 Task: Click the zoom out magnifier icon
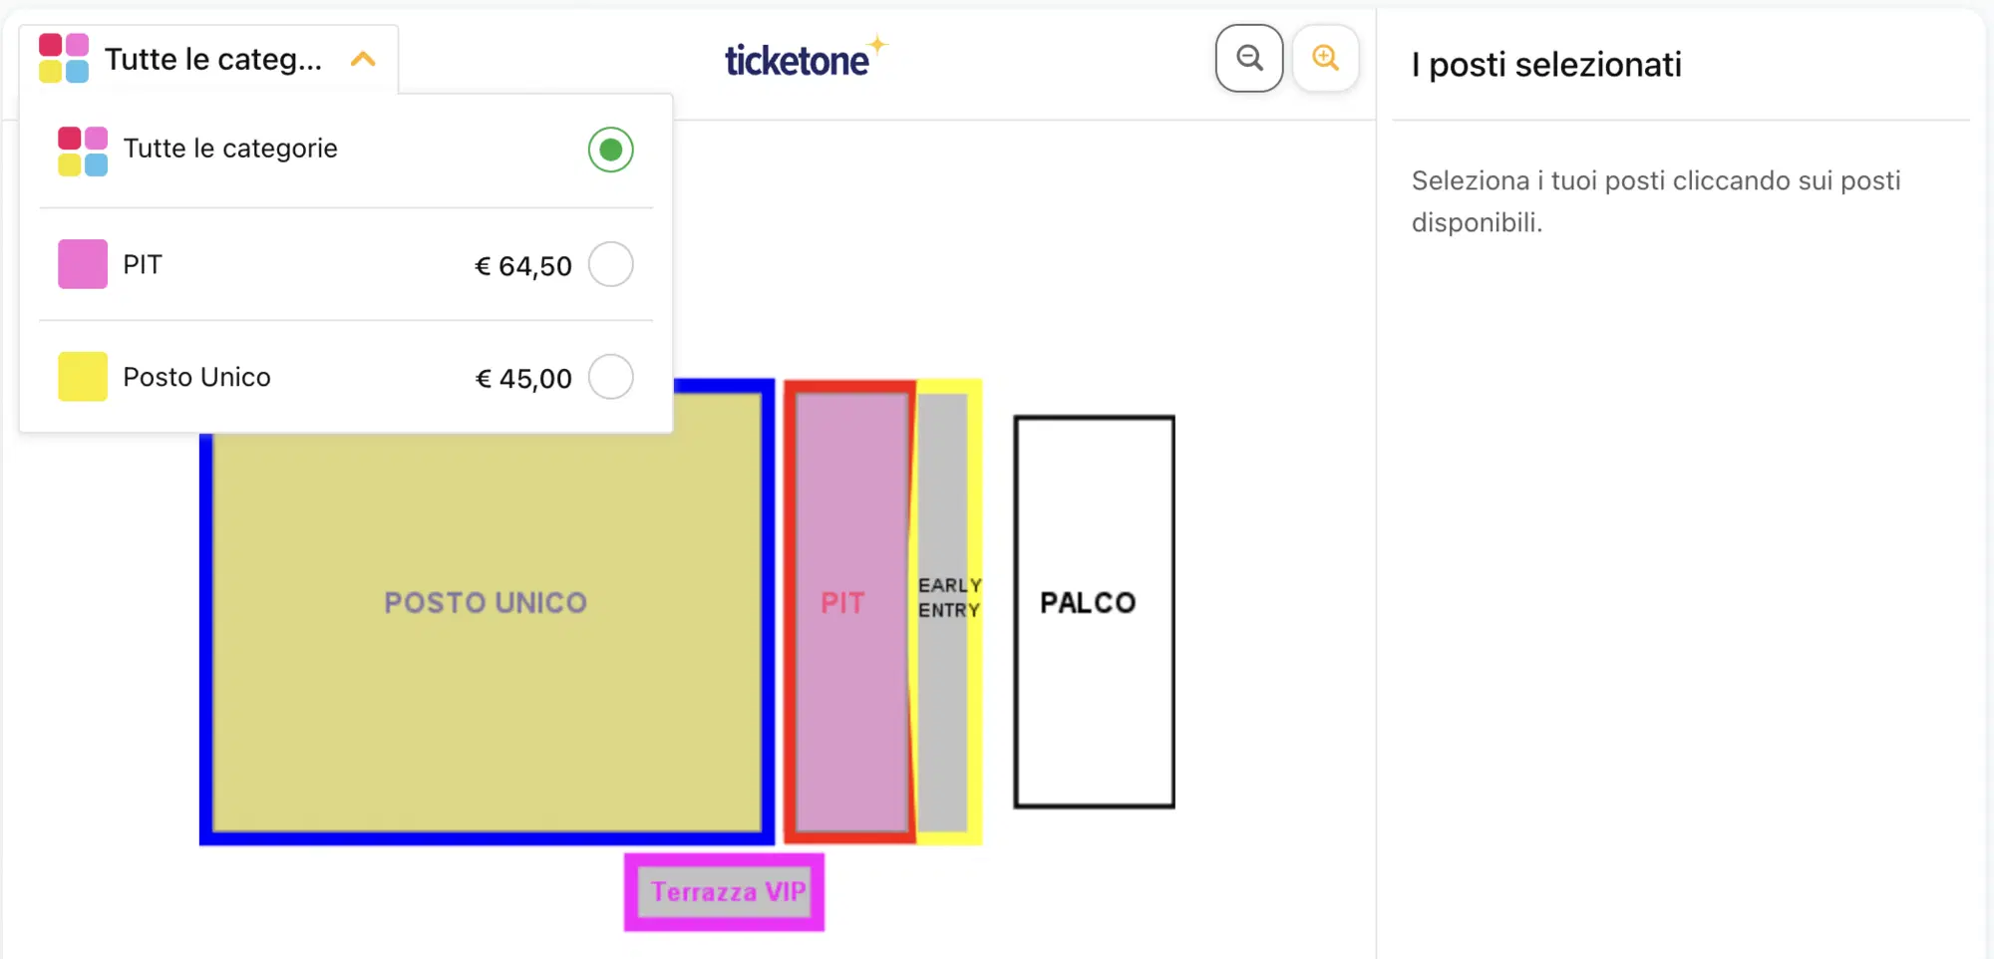tap(1249, 59)
